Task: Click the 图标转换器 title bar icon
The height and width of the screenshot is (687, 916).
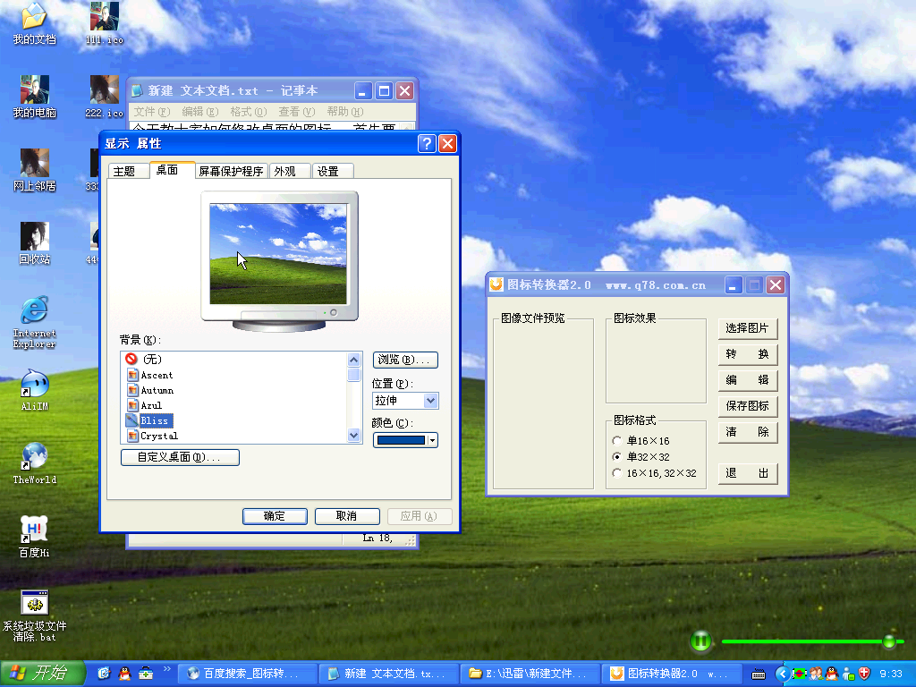Action: coord(496,284)
